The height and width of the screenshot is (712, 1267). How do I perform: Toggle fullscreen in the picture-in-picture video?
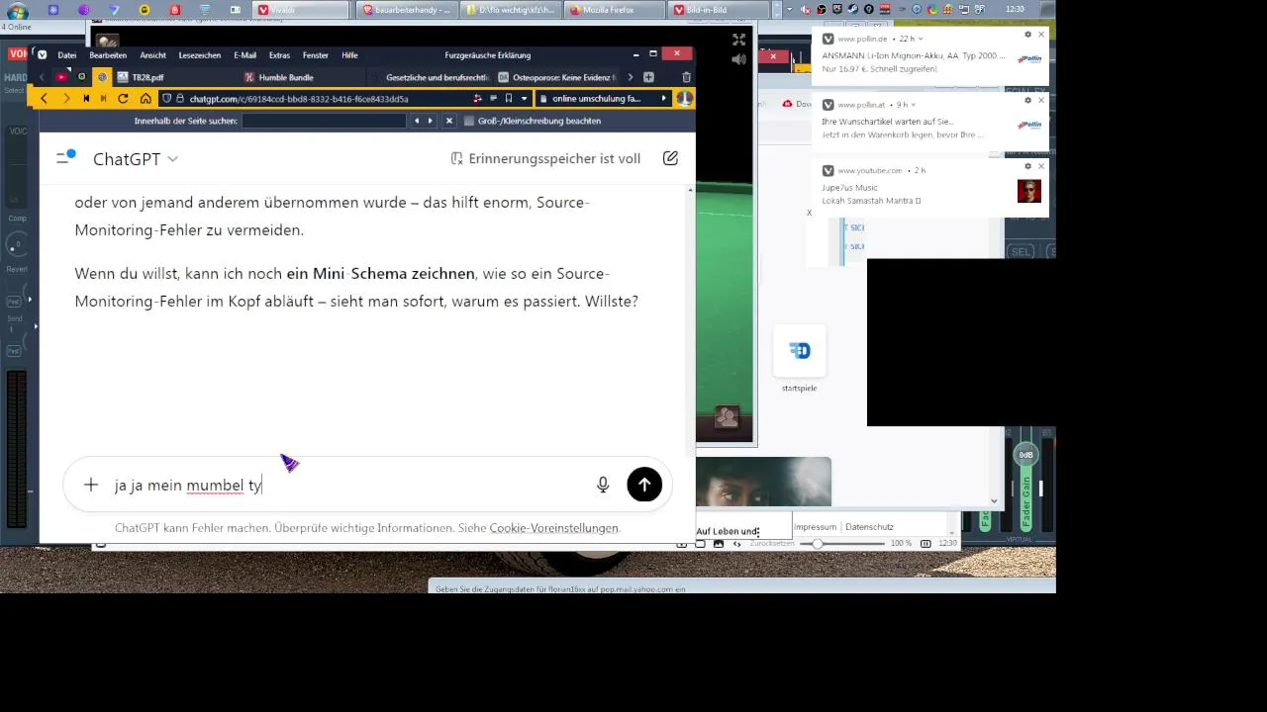[x=738, y=40]
